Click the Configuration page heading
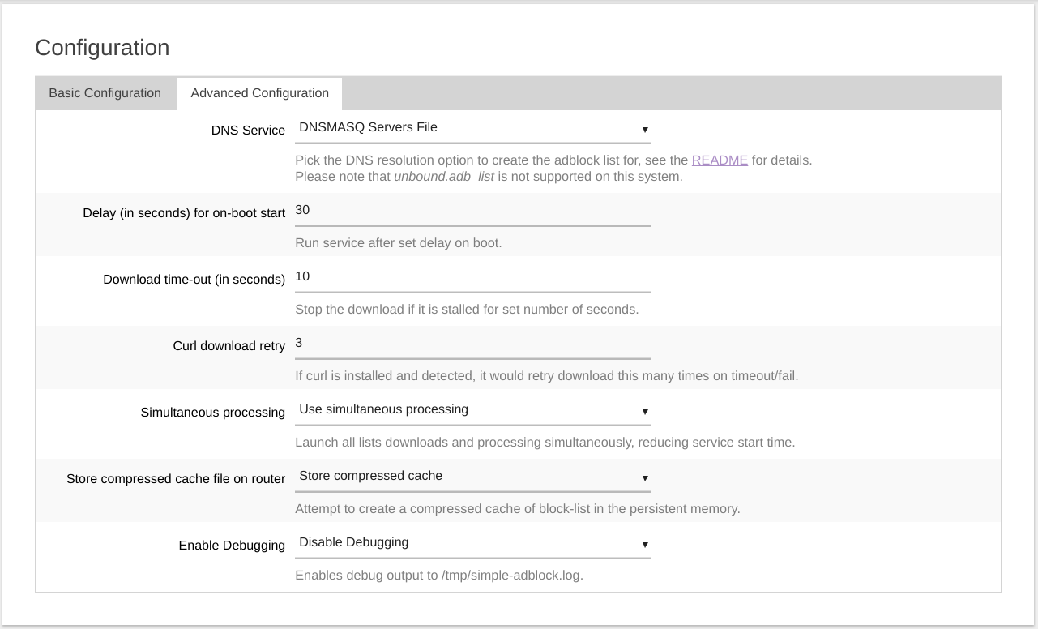 pyautogui.click(x=102, y=48)
